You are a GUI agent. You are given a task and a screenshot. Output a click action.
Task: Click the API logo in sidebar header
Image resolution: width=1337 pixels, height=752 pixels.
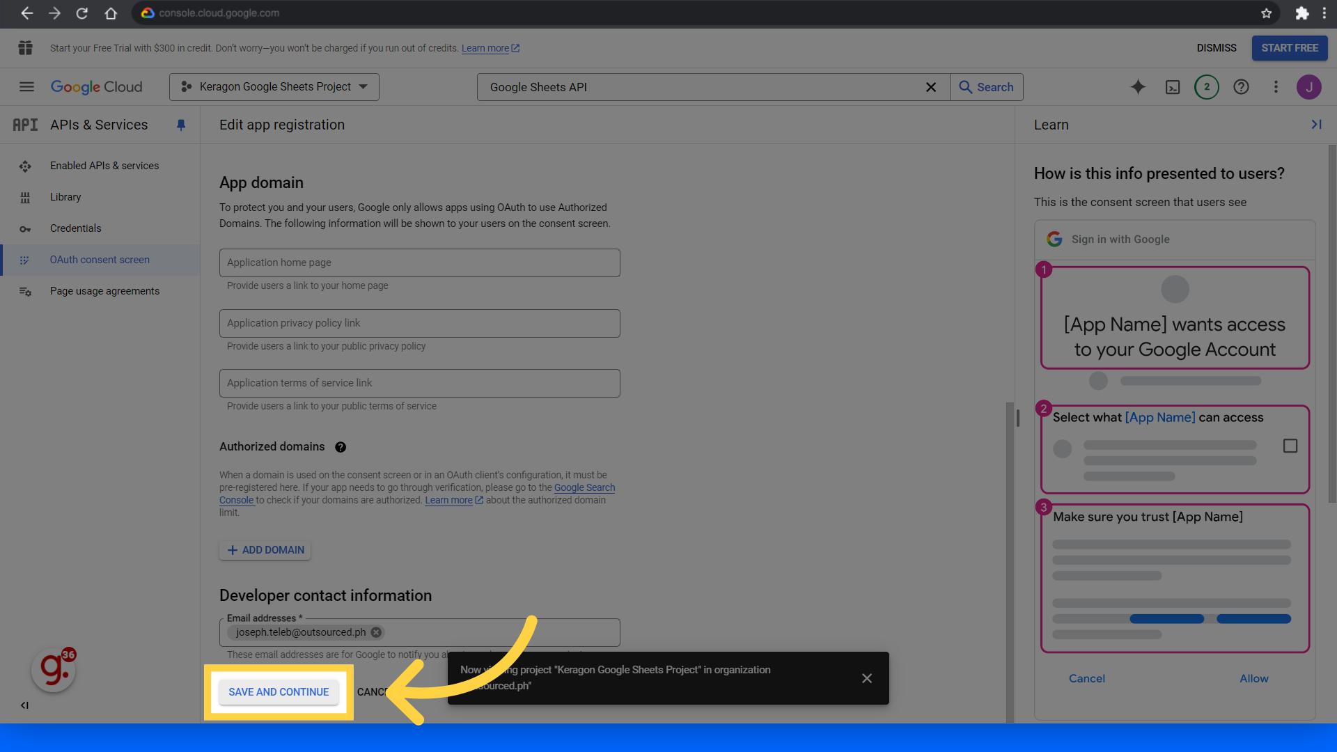pos(25,125)
